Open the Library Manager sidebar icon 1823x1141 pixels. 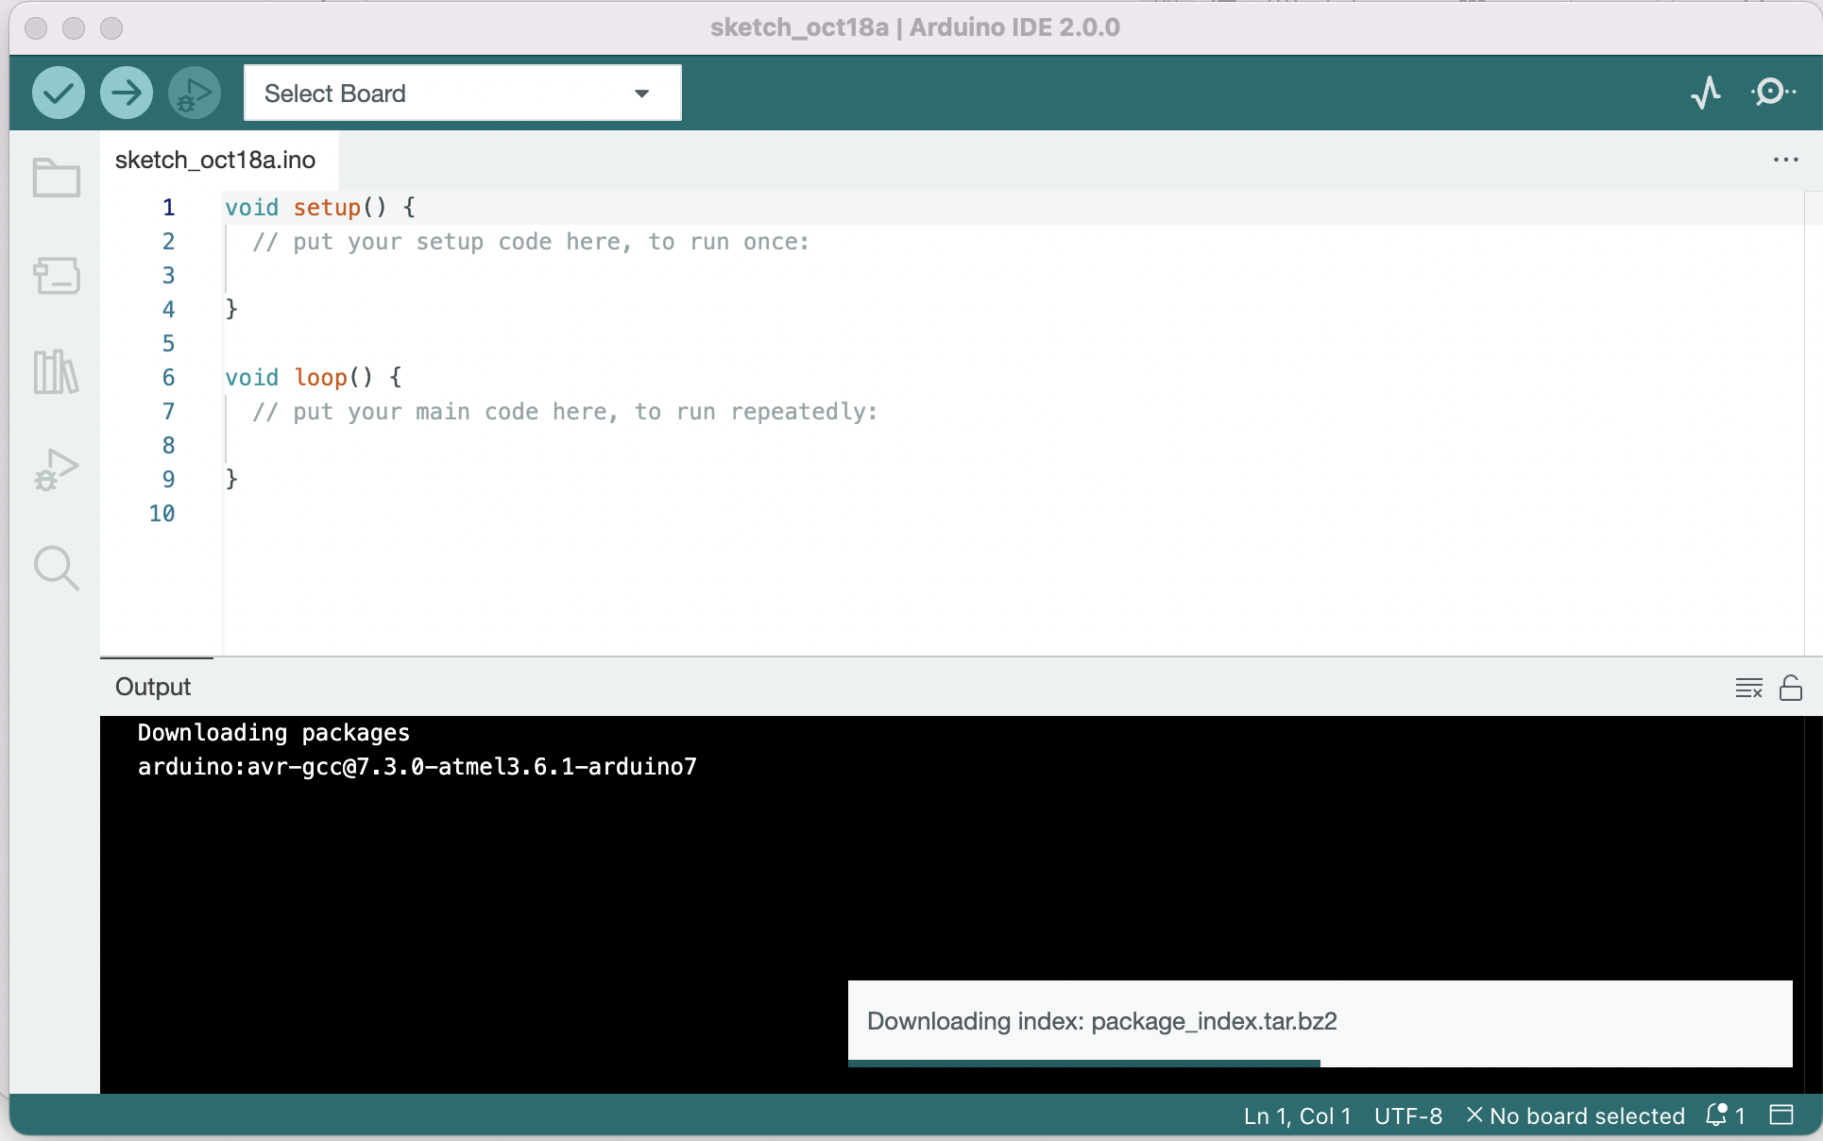tap(57, 371)
